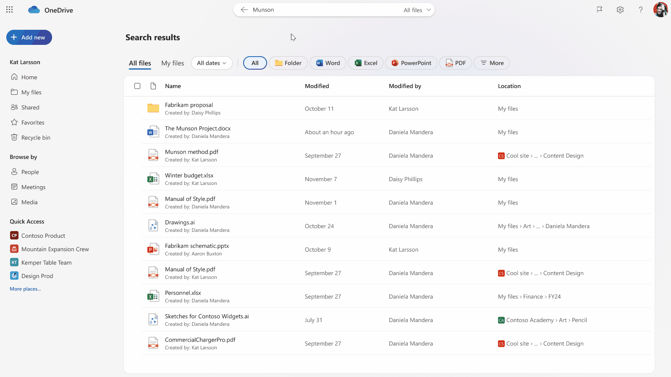Click the Add new button

(29, 37)
